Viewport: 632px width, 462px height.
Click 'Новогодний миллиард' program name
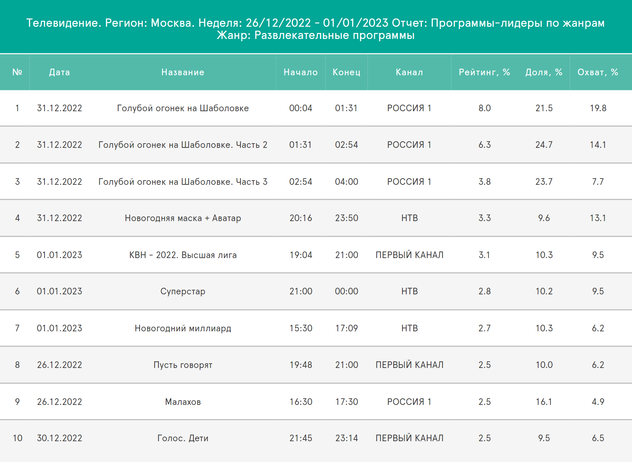(x=183, y=328)
